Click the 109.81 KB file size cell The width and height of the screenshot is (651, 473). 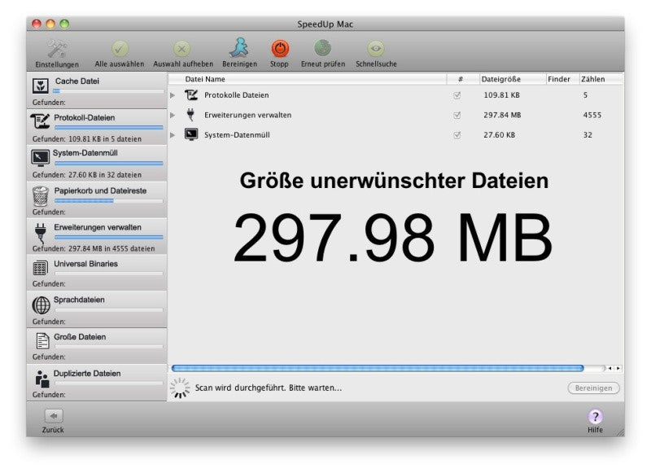pos(501,95)
